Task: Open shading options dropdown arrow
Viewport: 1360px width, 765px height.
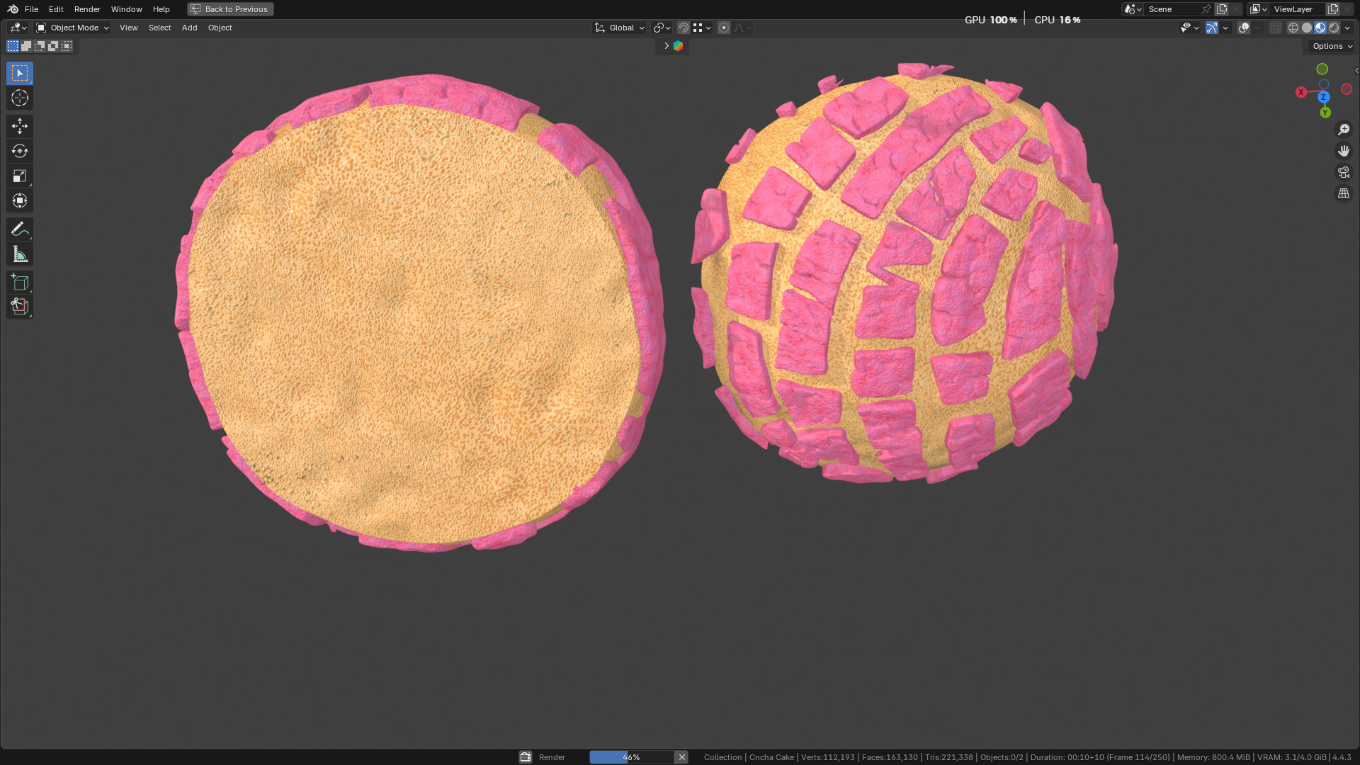Action: tap(1347, 28)
